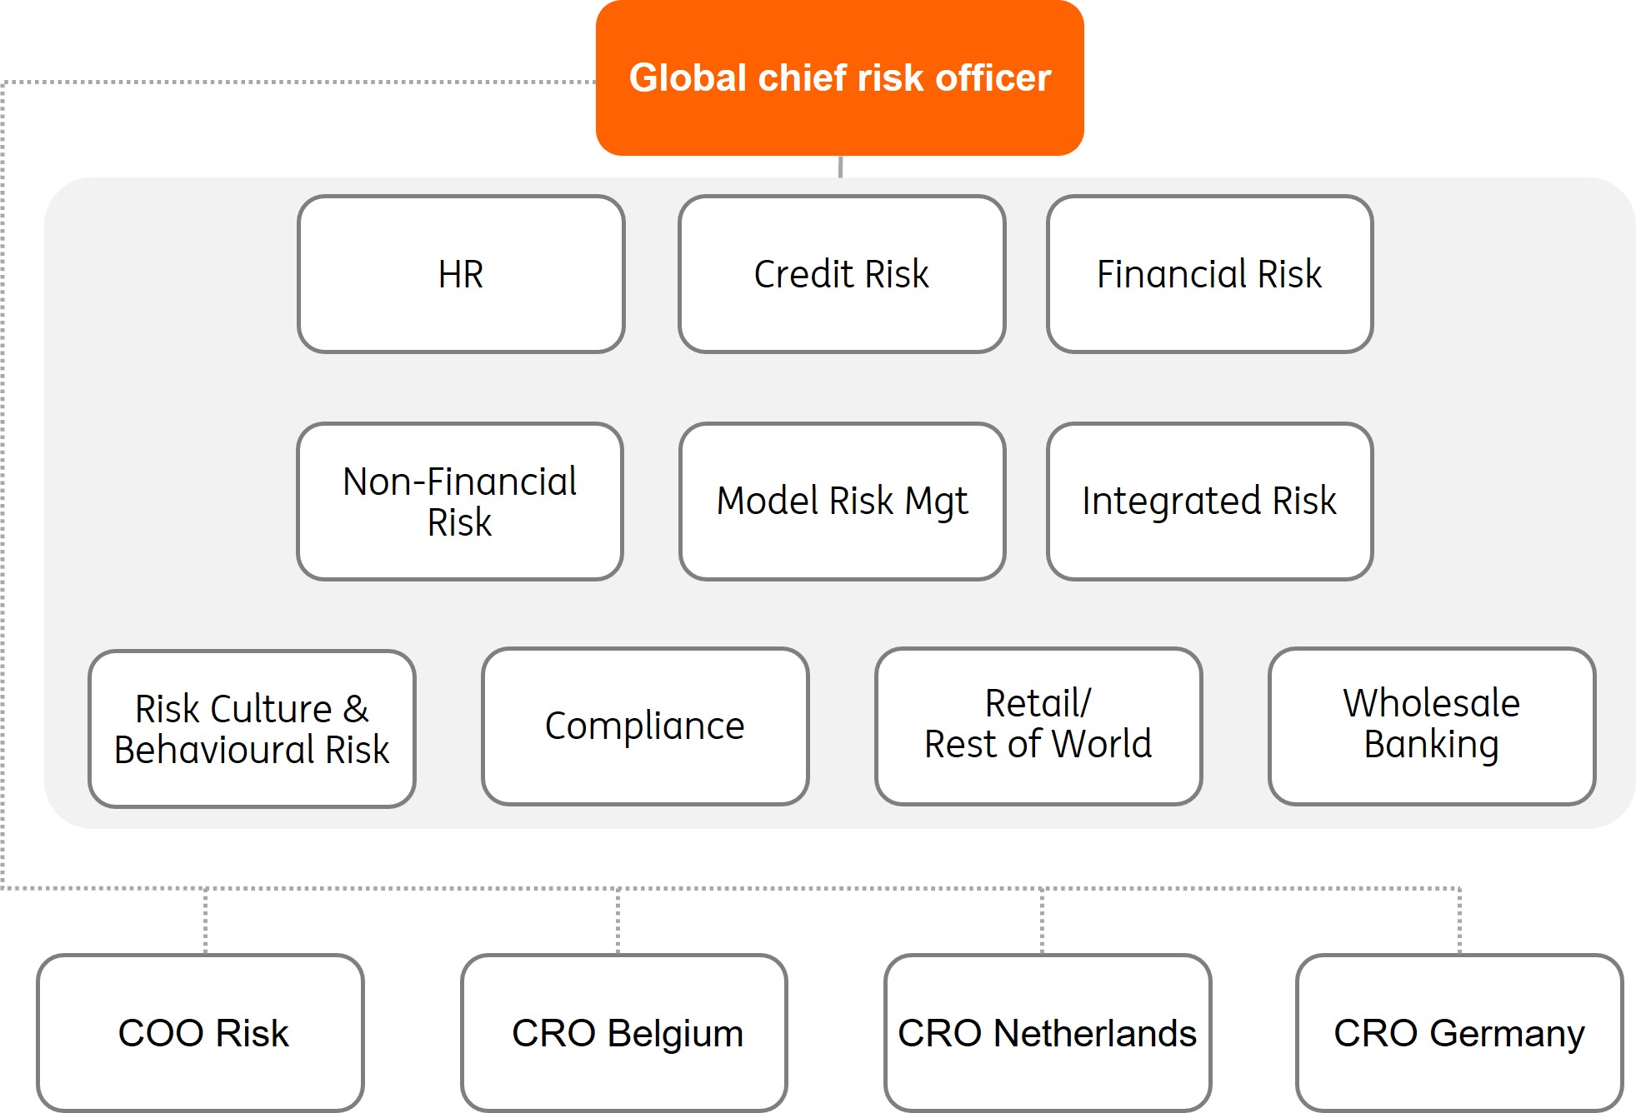Click the Global chief risk officer box

[x=839, y=77]
